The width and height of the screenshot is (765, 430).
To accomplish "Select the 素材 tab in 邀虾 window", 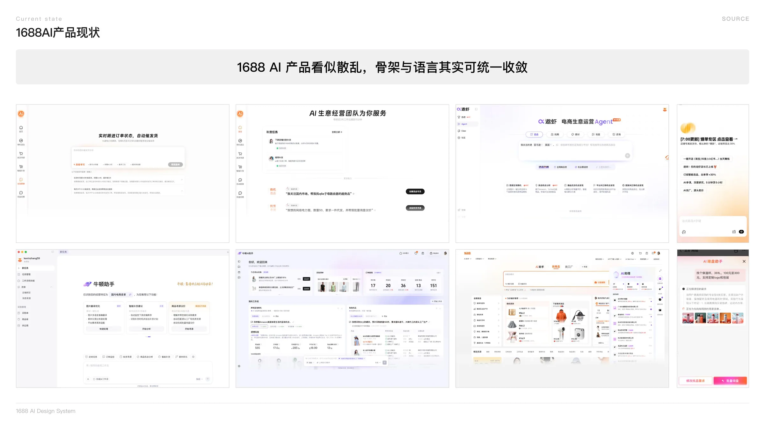I will coord(575,134).
